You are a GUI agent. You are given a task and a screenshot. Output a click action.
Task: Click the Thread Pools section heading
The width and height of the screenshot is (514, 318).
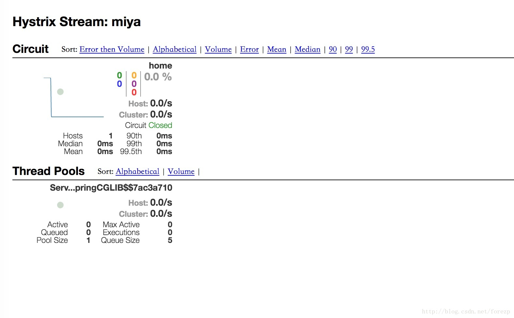pyautogui.click(x=49, y=171)
